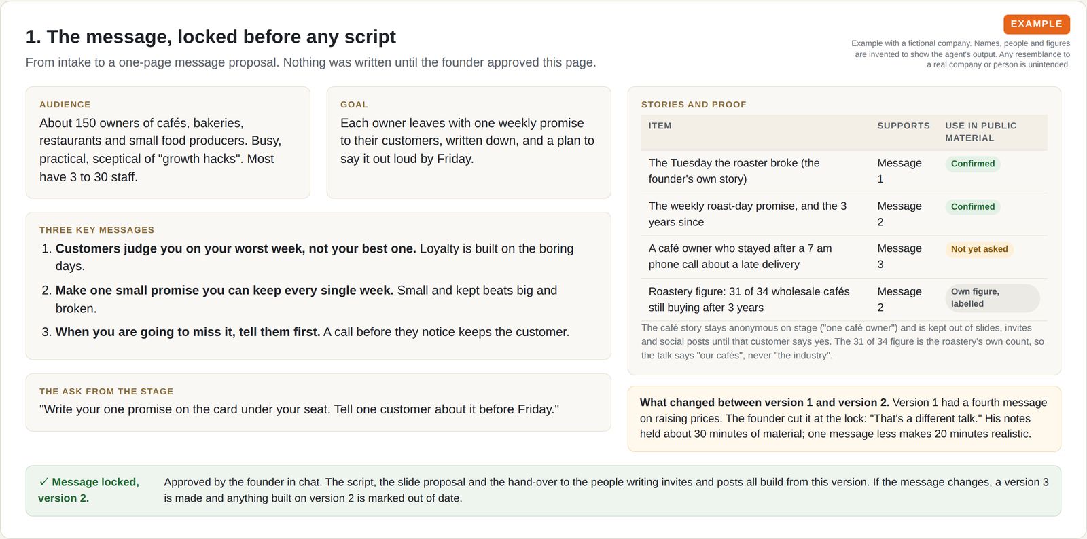Click 'Customers judge you on your worst week' message

click(315, 257)
